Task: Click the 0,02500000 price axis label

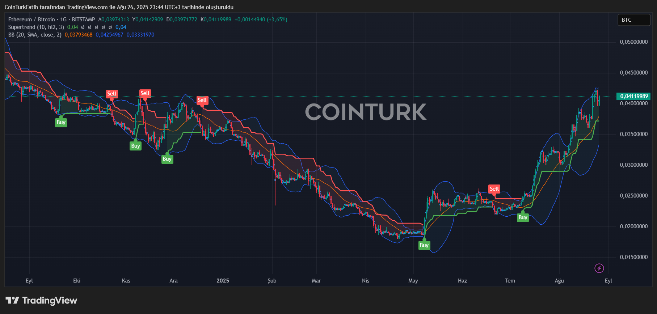Action: (634, 196)
